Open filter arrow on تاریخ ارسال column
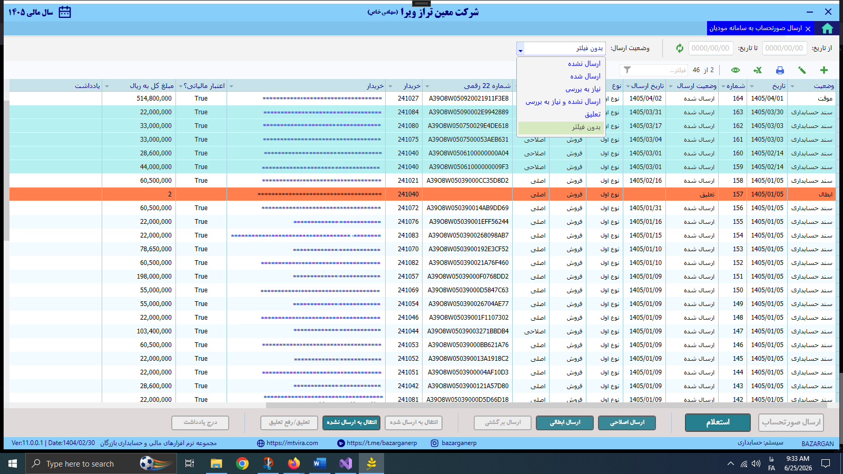The image size is (843, 474). click(x=628, y=86)
